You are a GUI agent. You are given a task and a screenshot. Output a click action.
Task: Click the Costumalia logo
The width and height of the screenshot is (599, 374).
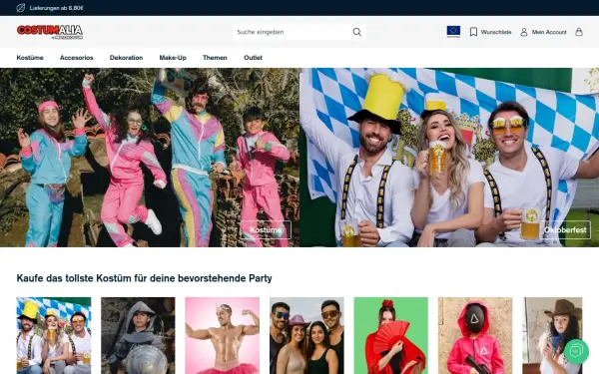pyautogui.click(x=50, y=32)
